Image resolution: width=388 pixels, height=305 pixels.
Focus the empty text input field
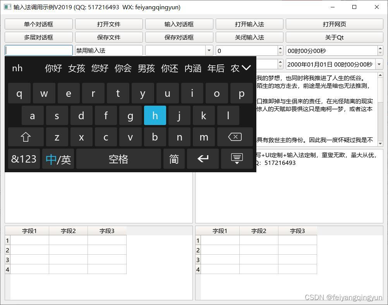click(39, 50)
